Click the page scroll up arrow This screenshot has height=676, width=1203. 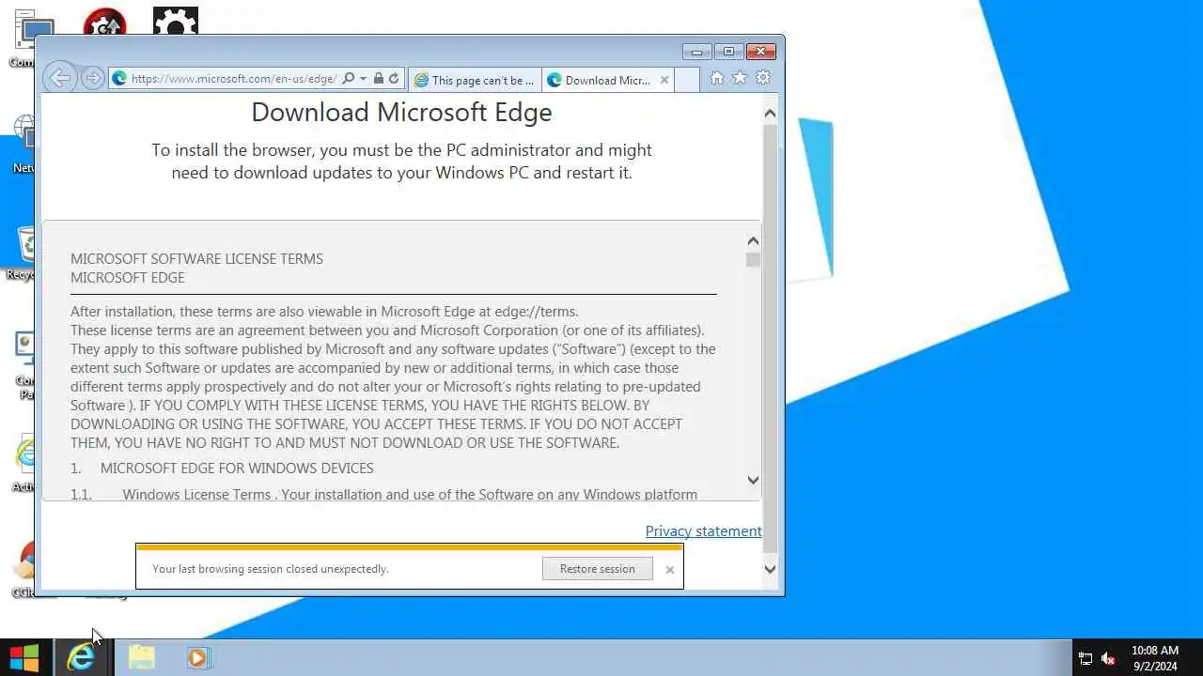click(x=770, y=114)
